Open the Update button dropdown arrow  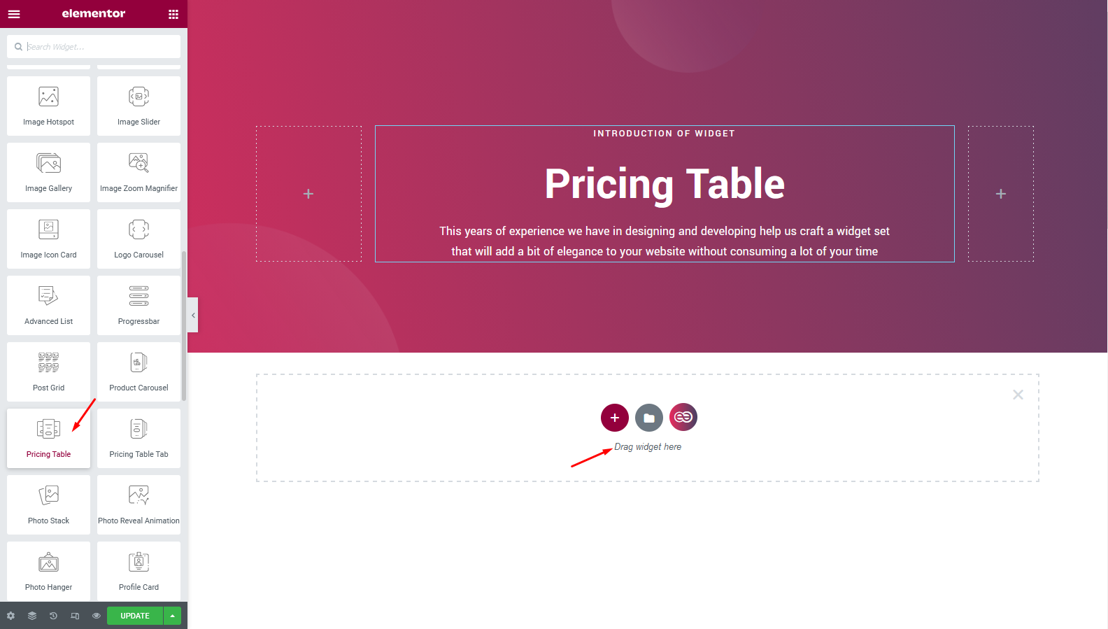point(172,616)
